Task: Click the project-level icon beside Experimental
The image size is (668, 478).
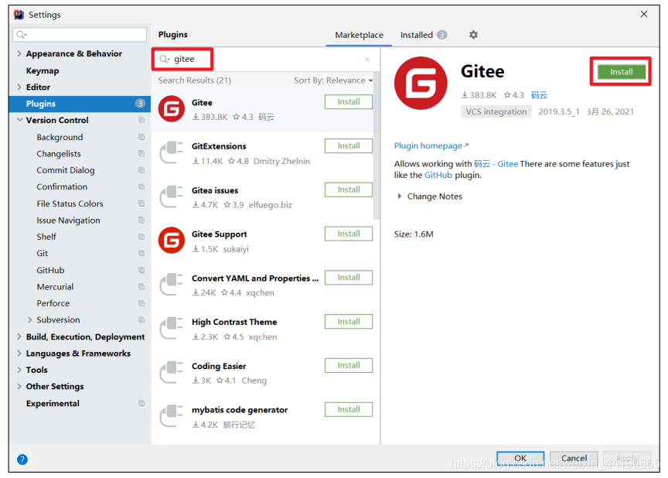Action: click(141, 403)
